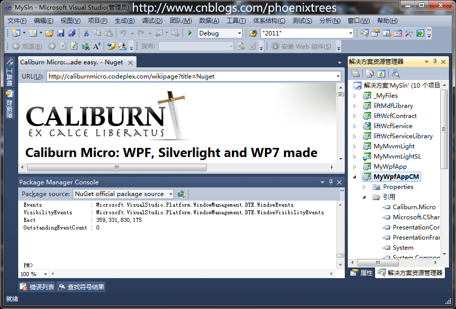Screen dimensions: 456x309
Task: Collapse the MyWpfAppCM project node
Action: 354,177
